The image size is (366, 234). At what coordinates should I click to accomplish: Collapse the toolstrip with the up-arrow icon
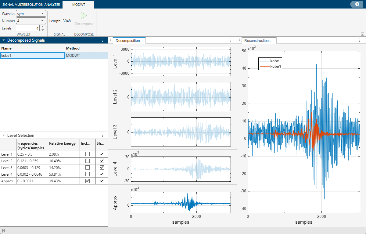click(x=362, y=34)
